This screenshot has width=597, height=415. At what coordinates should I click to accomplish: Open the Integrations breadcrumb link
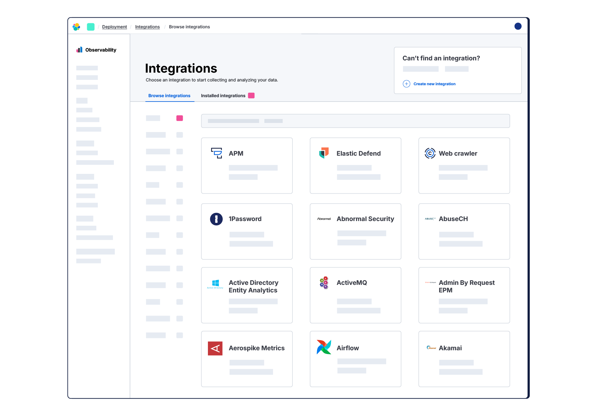(x=148, y=27)
